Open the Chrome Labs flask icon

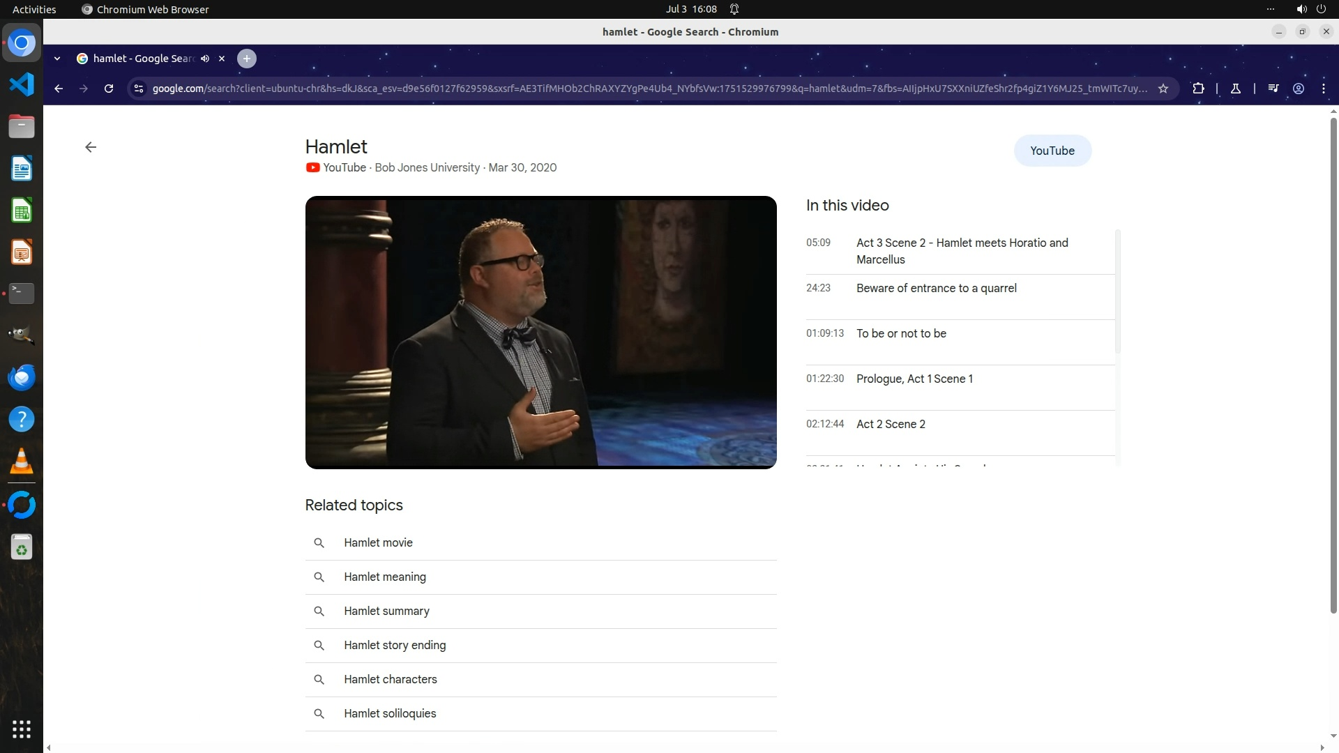tap(1235, 89)
